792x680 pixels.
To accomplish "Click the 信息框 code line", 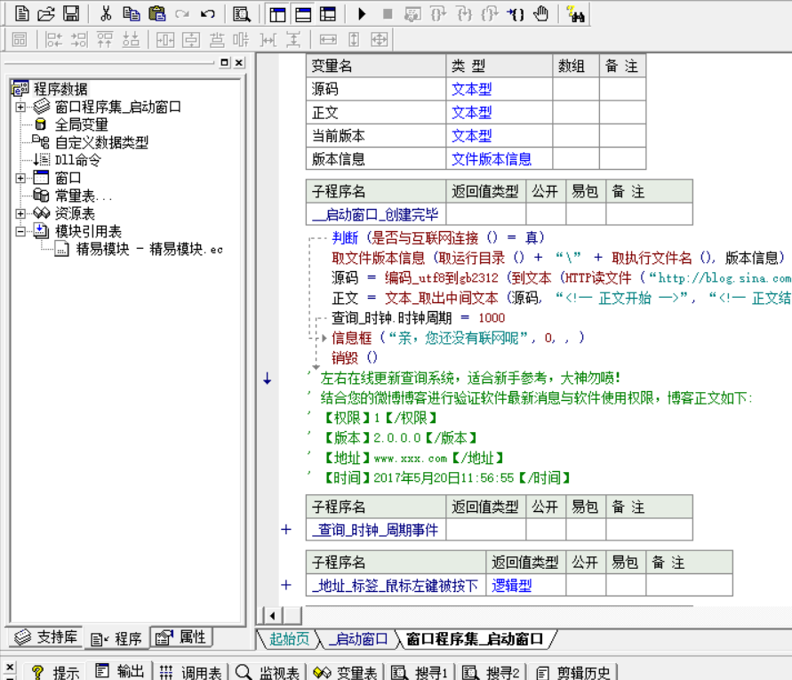I will 458,338.
